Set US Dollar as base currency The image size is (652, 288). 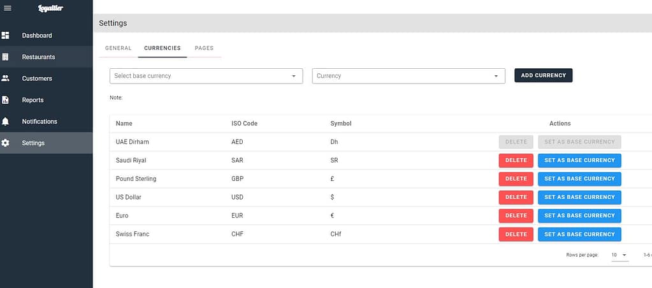(579, 198)
